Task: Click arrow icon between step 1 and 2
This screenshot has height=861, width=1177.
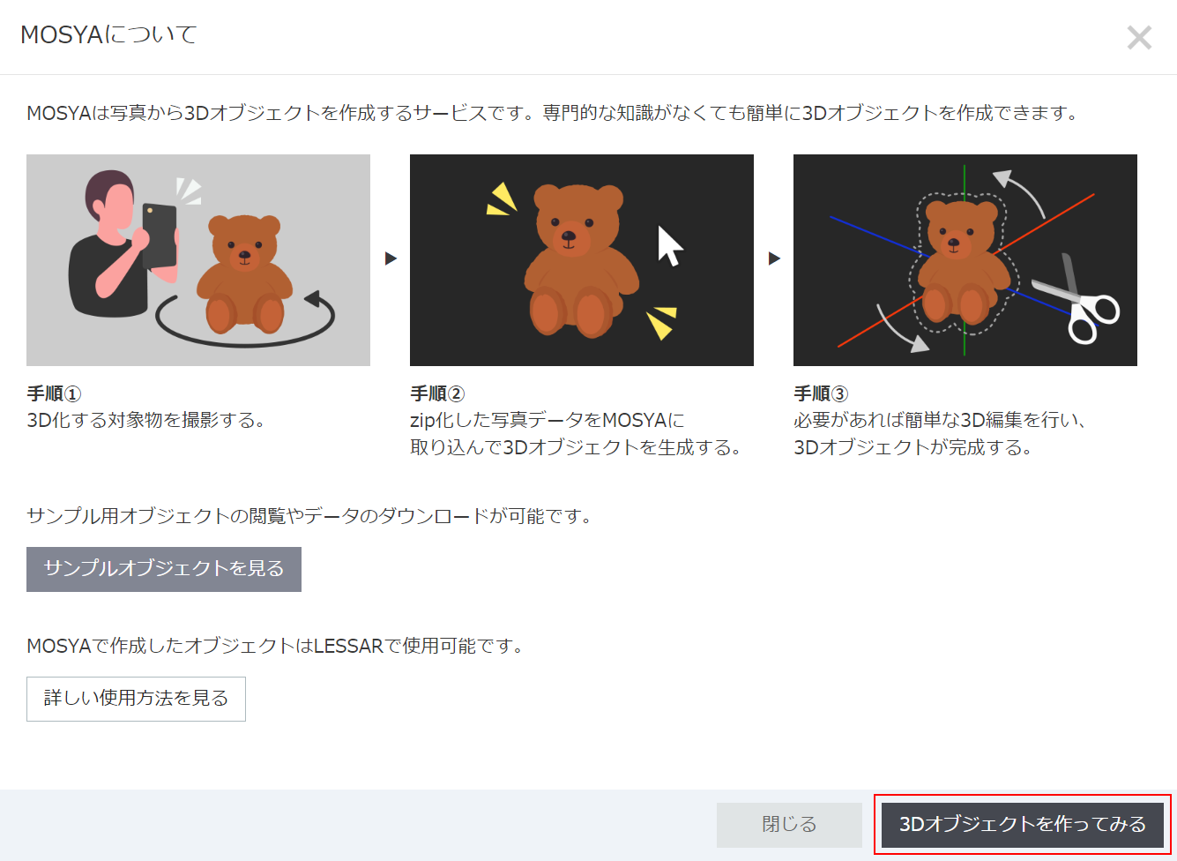Action: pos(391,258)
